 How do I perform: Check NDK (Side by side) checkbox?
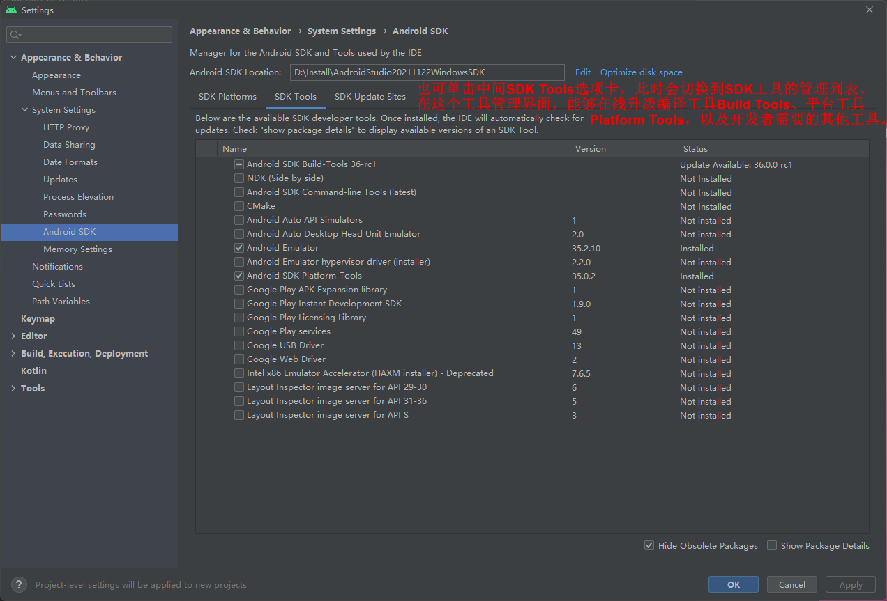point(239,178)
